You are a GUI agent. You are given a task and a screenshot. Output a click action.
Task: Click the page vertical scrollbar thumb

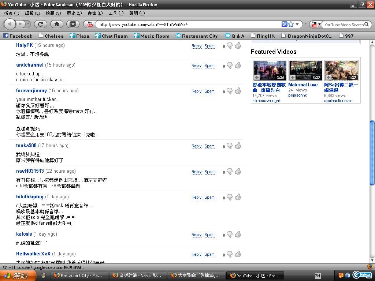coord(372,153)
